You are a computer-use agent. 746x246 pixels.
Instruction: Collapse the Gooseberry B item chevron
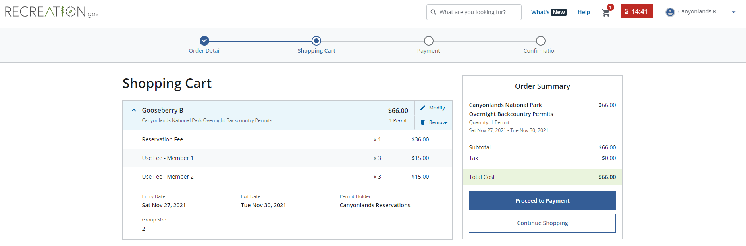tap(134, 110)
